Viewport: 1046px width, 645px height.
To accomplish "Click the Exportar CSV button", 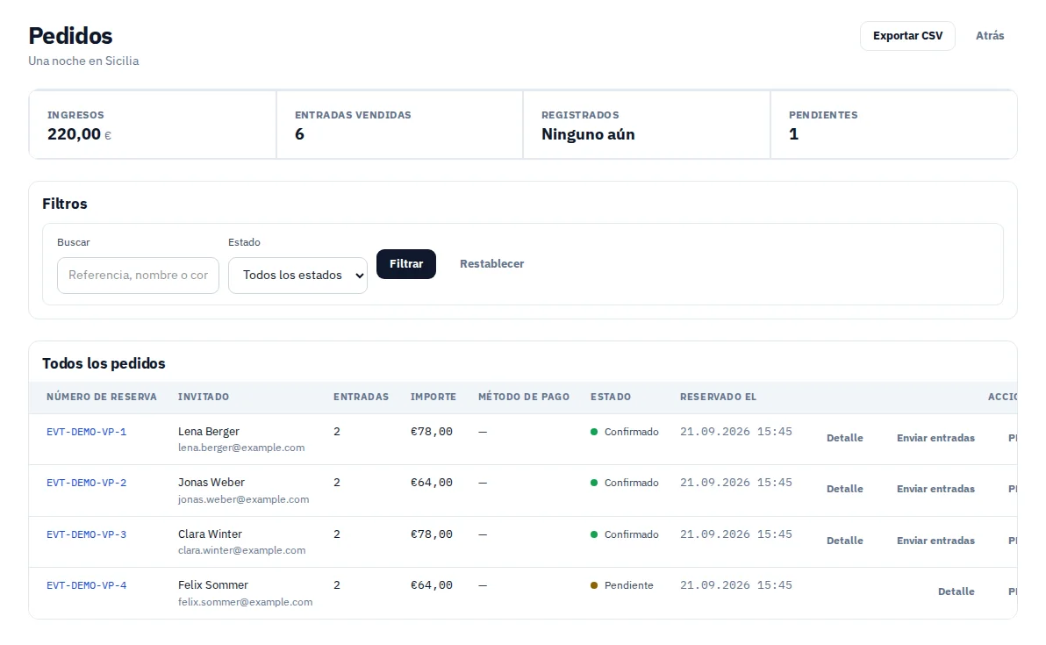I will [907, 36].
